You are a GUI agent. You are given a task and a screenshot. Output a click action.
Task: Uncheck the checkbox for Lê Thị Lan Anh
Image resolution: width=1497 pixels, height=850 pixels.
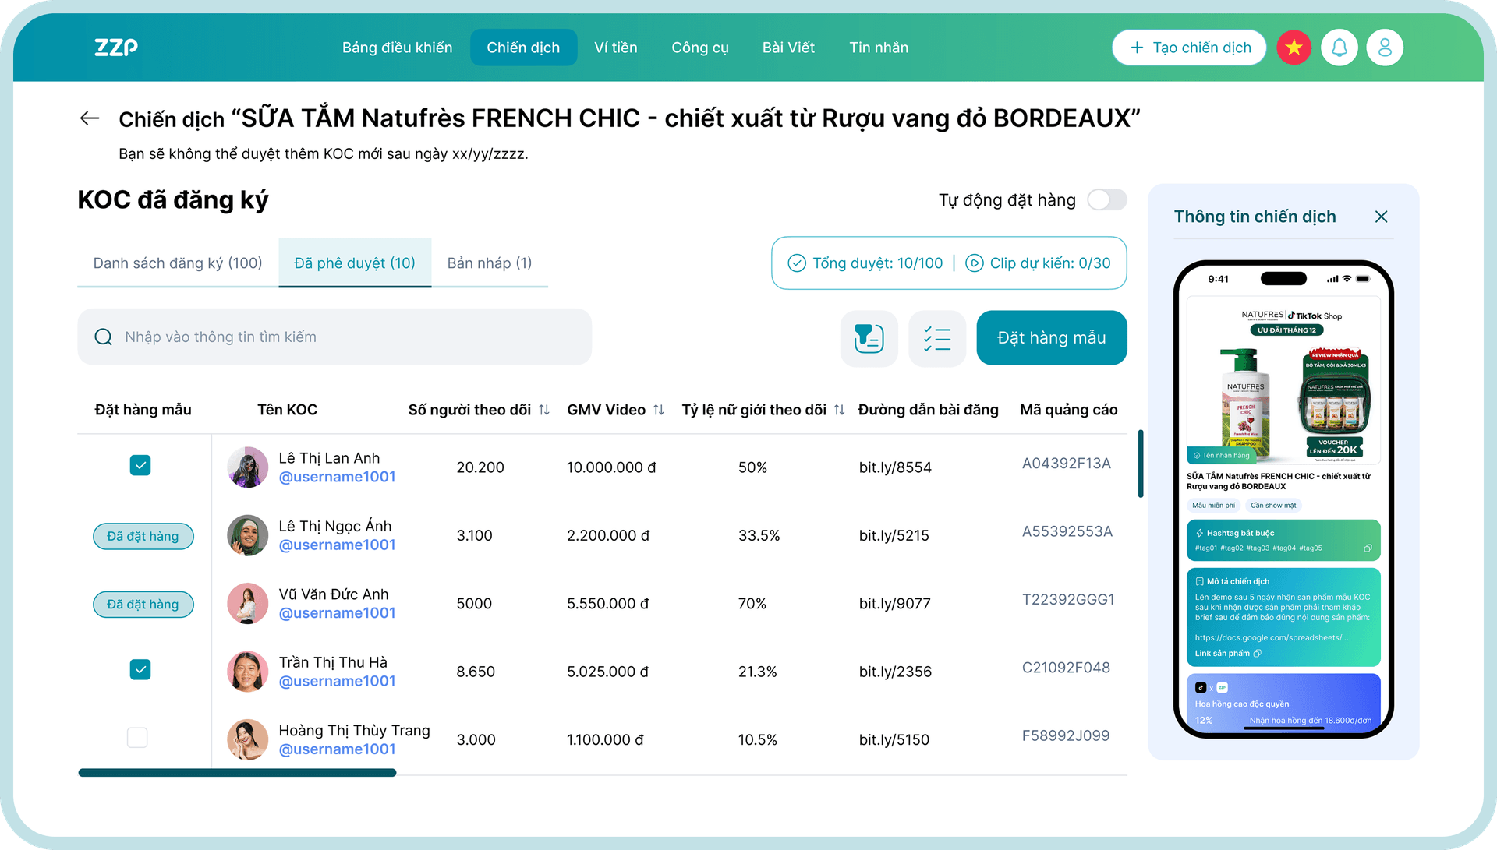click(140, 465)
